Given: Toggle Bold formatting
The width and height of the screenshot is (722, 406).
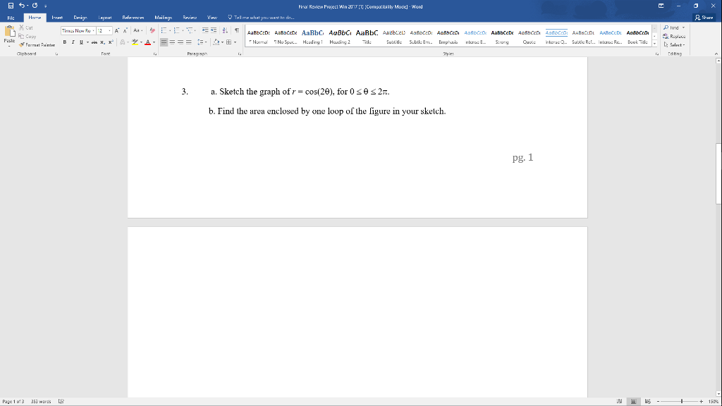Looking at the screenshot, I should click(65, 42).
